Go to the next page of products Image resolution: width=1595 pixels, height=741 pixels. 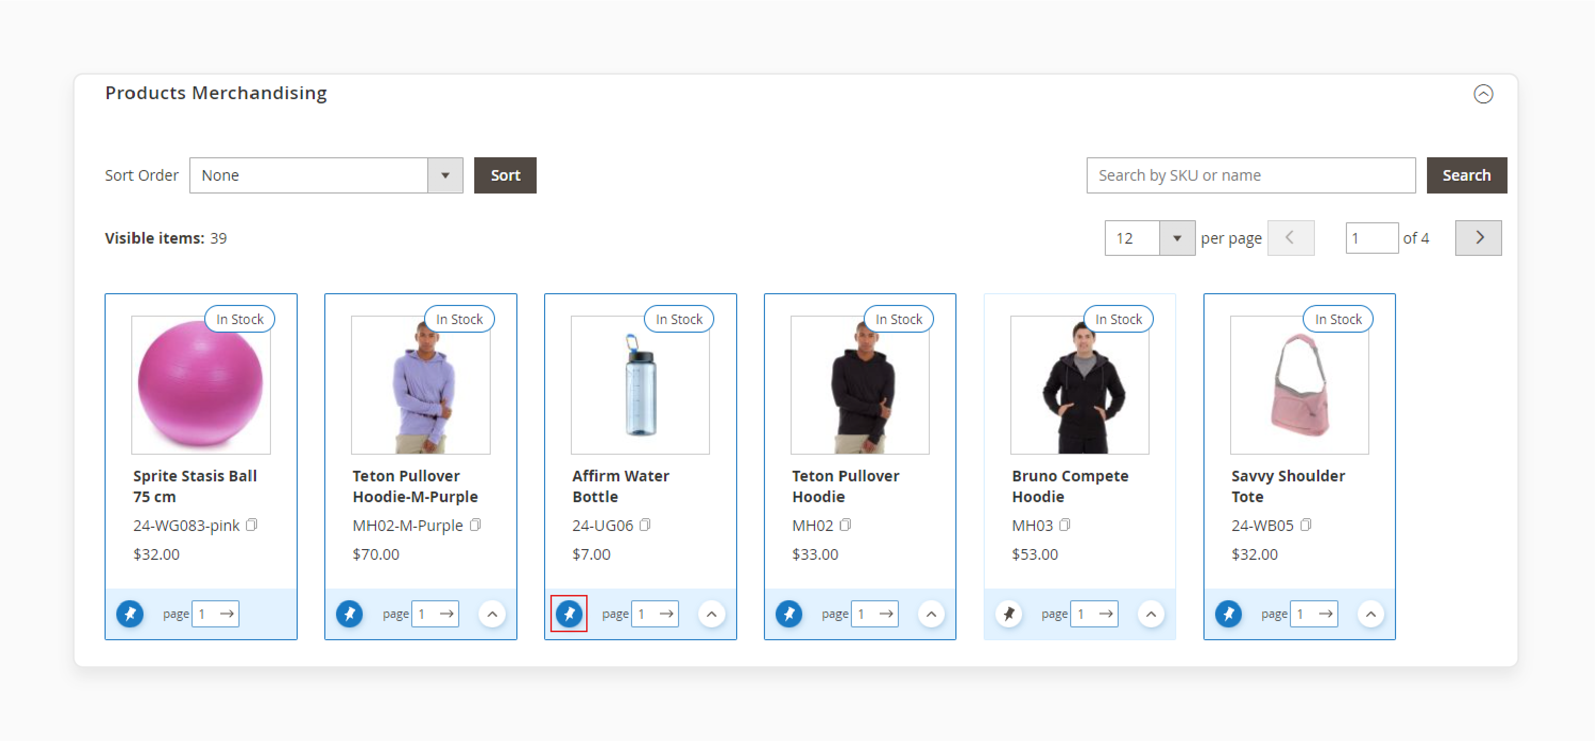(1478, 238)
